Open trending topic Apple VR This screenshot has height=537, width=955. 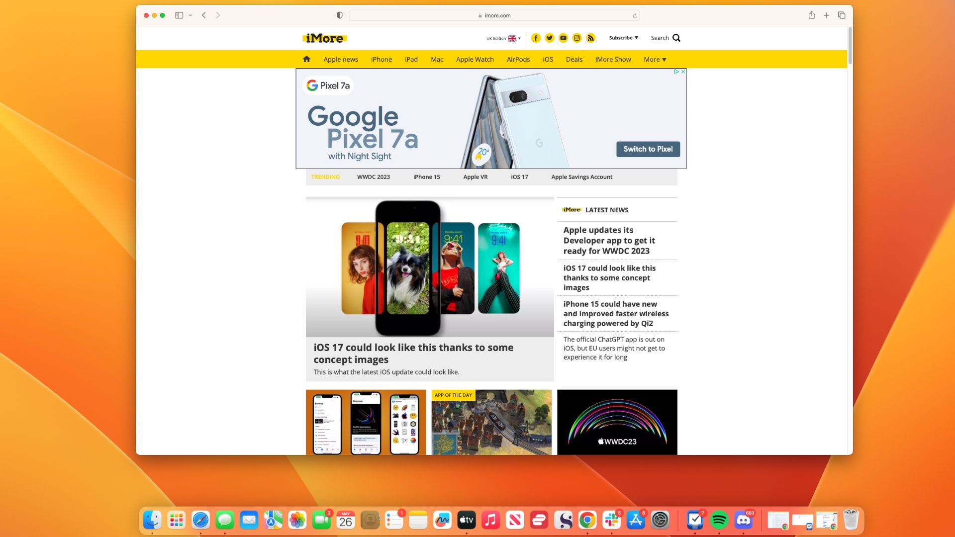coord(476,177)
